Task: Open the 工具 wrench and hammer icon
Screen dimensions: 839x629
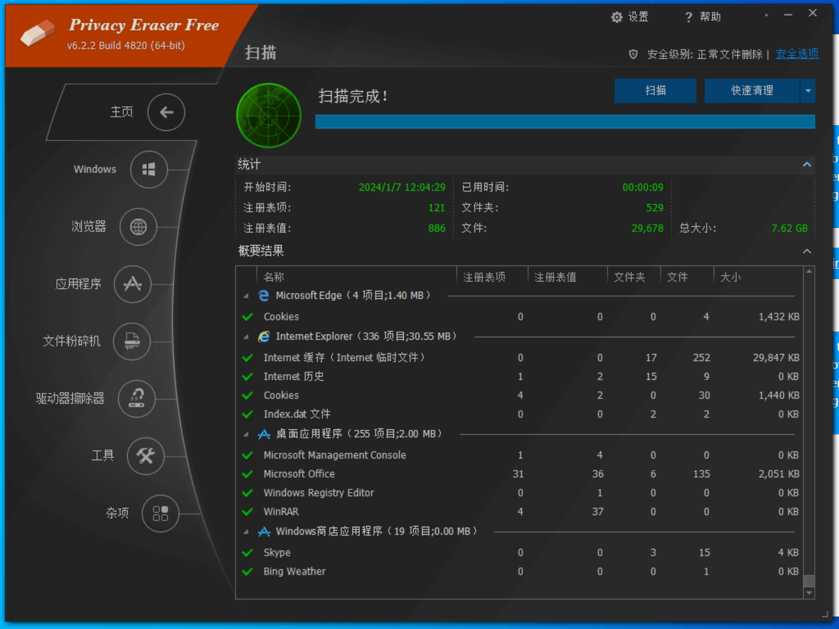Action: [x=146, y=455]
